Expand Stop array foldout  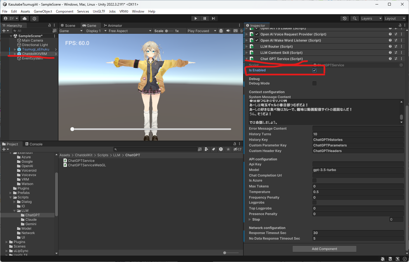tap(250, 219)
